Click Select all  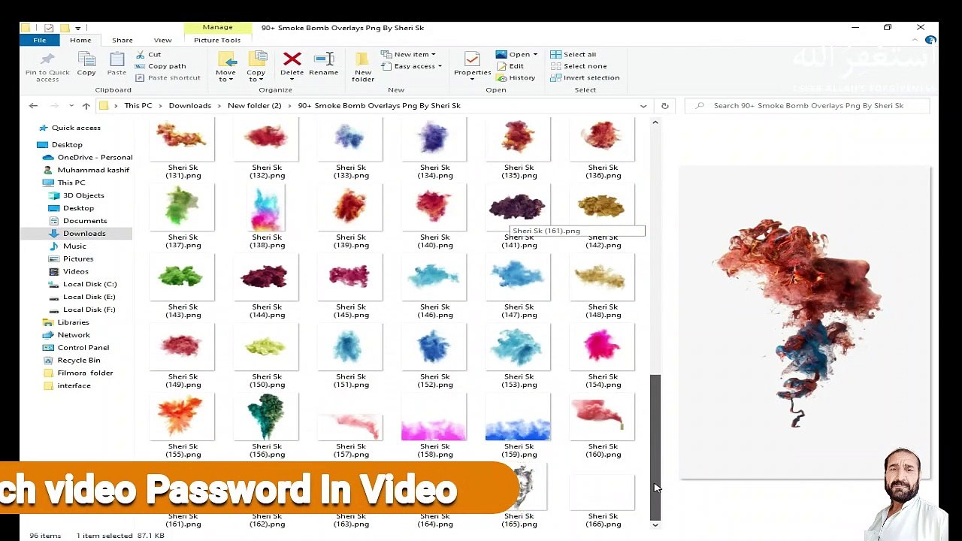[573, 54]
